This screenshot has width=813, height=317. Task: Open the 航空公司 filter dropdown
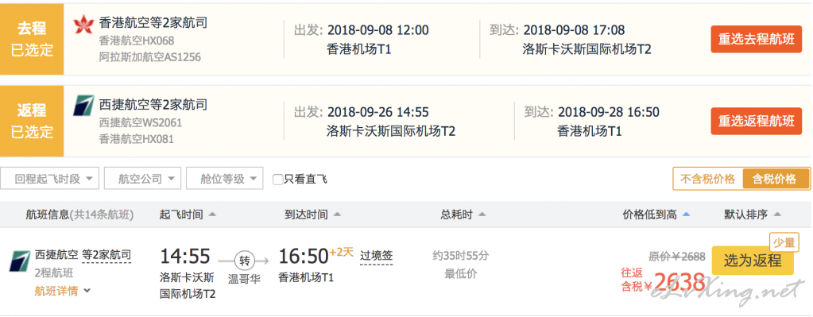click(142, 180)
